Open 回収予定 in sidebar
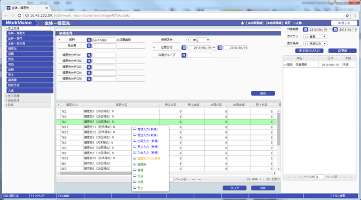 coord(30,85)
